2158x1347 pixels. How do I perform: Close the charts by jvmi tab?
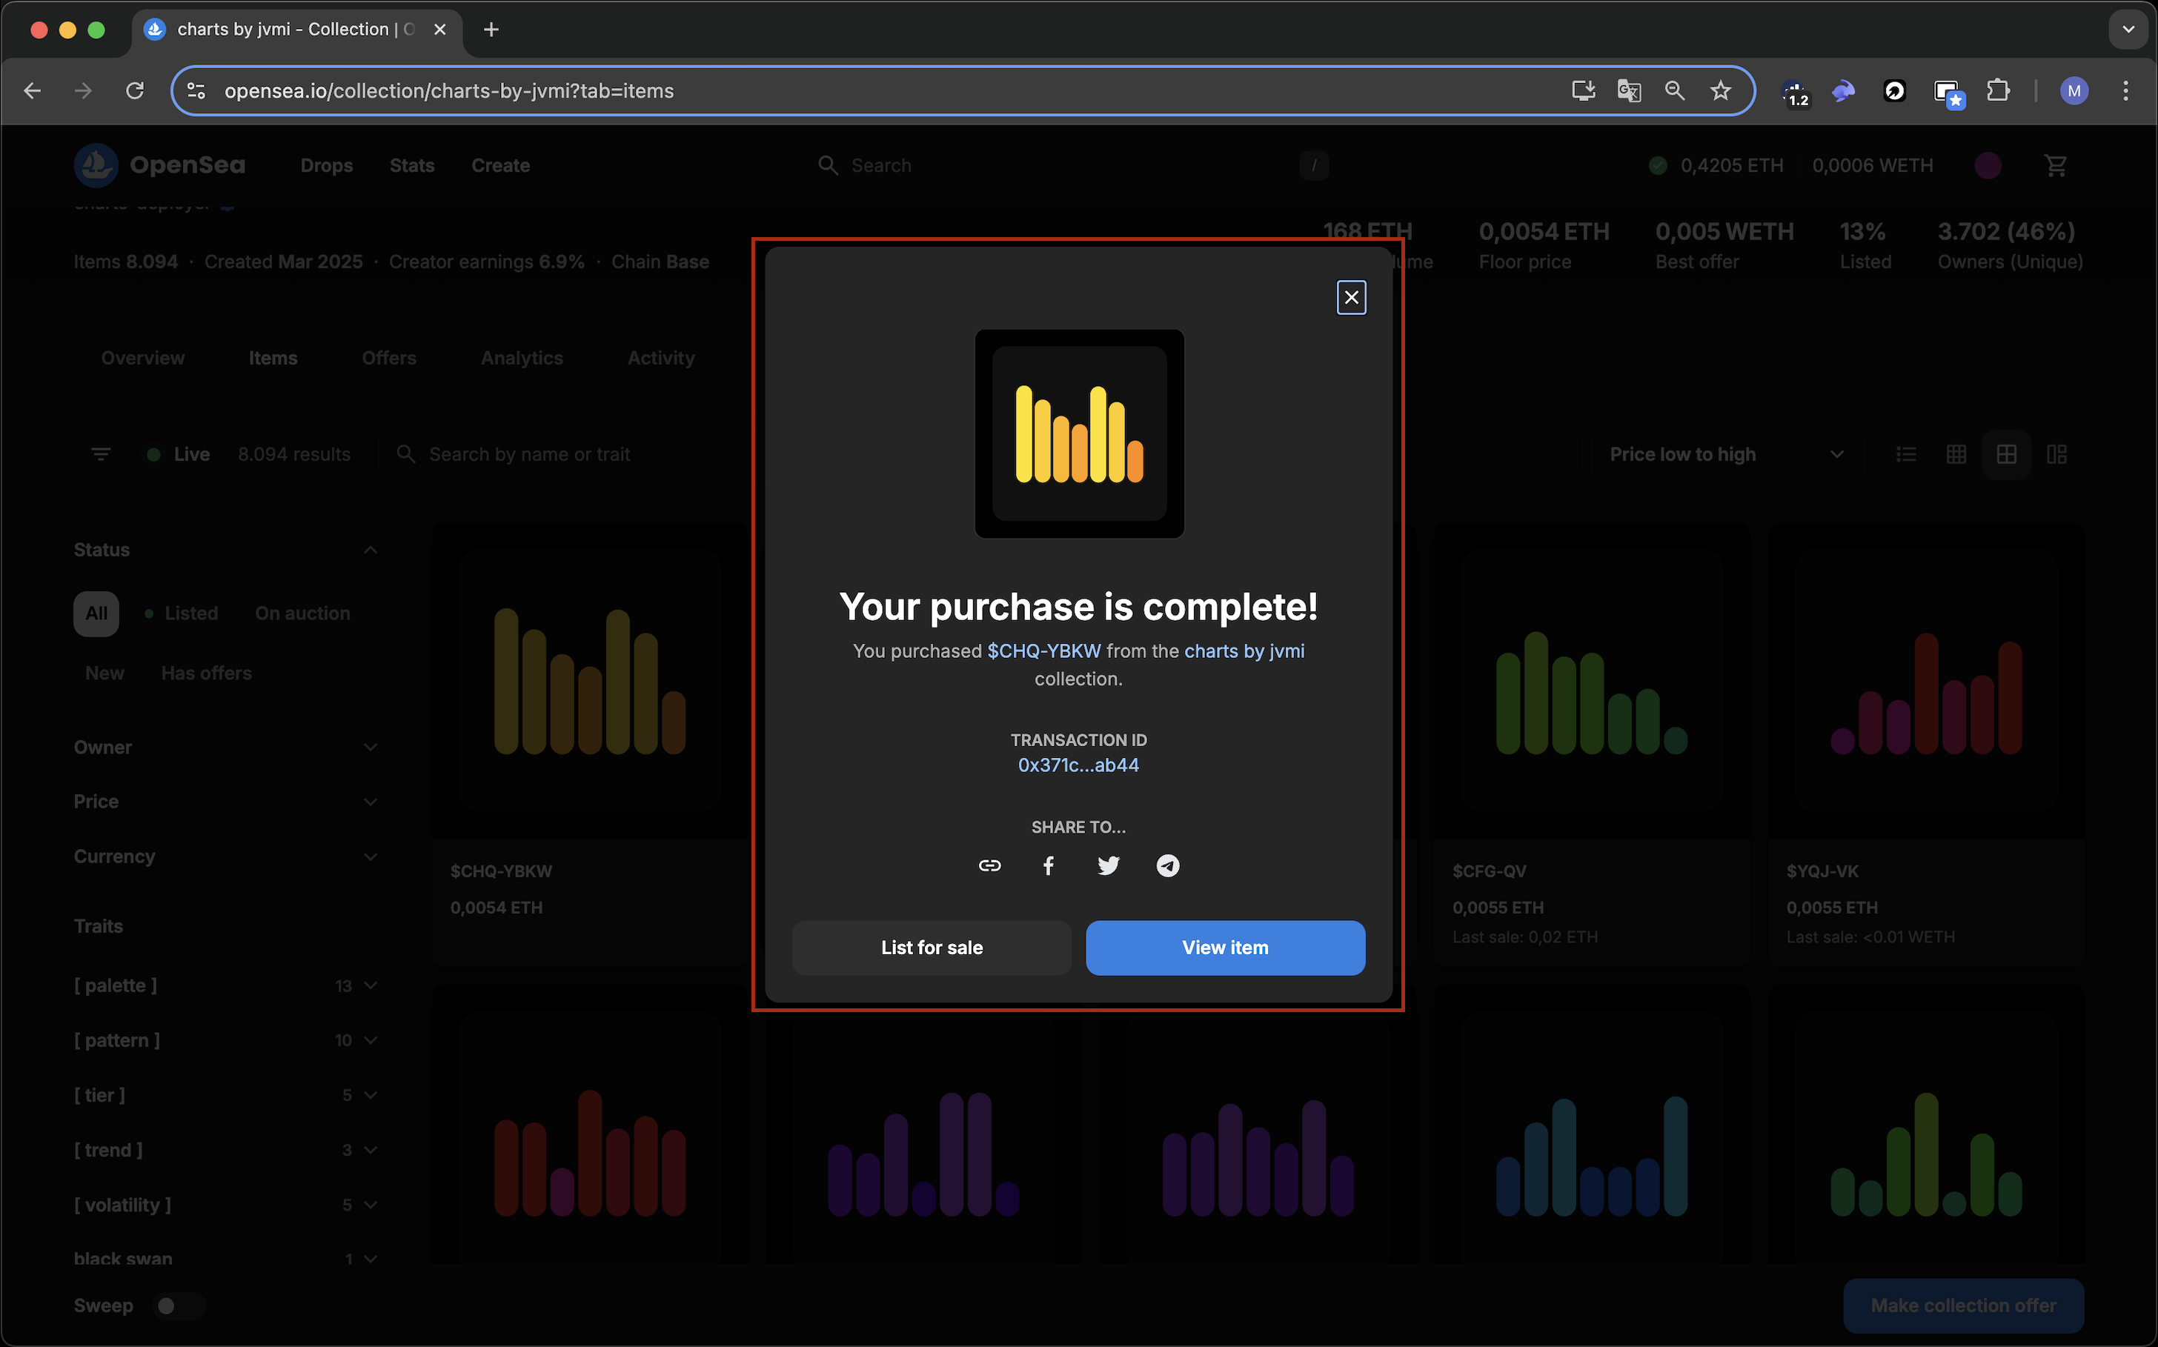(440, 30)
